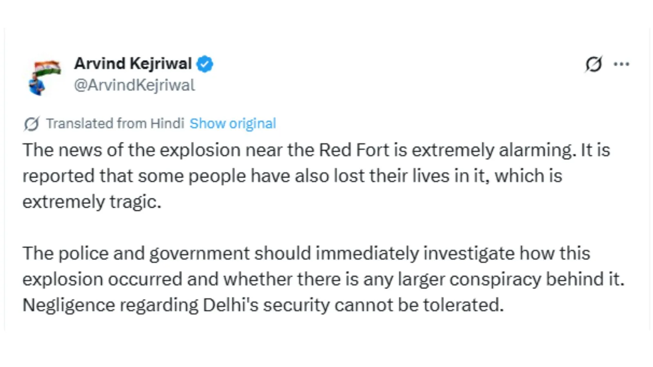Image resolution: width=653 pixels, height=367 pixels.
Task: Click the word 'Hindi' in the translation note
Action: (167, 124)
